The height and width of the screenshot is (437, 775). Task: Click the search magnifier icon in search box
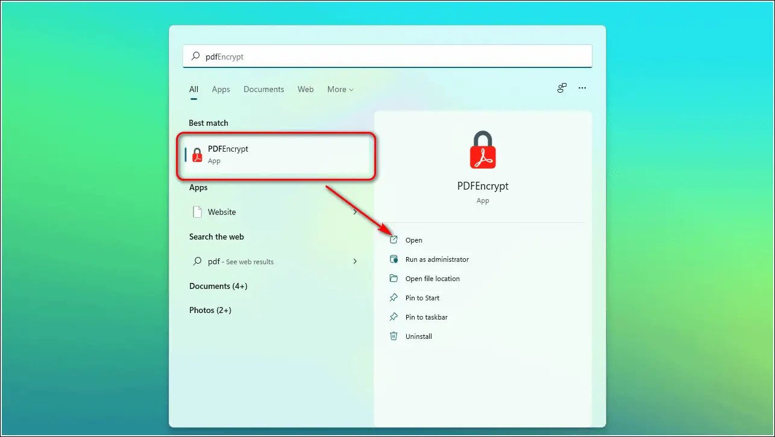195,57
